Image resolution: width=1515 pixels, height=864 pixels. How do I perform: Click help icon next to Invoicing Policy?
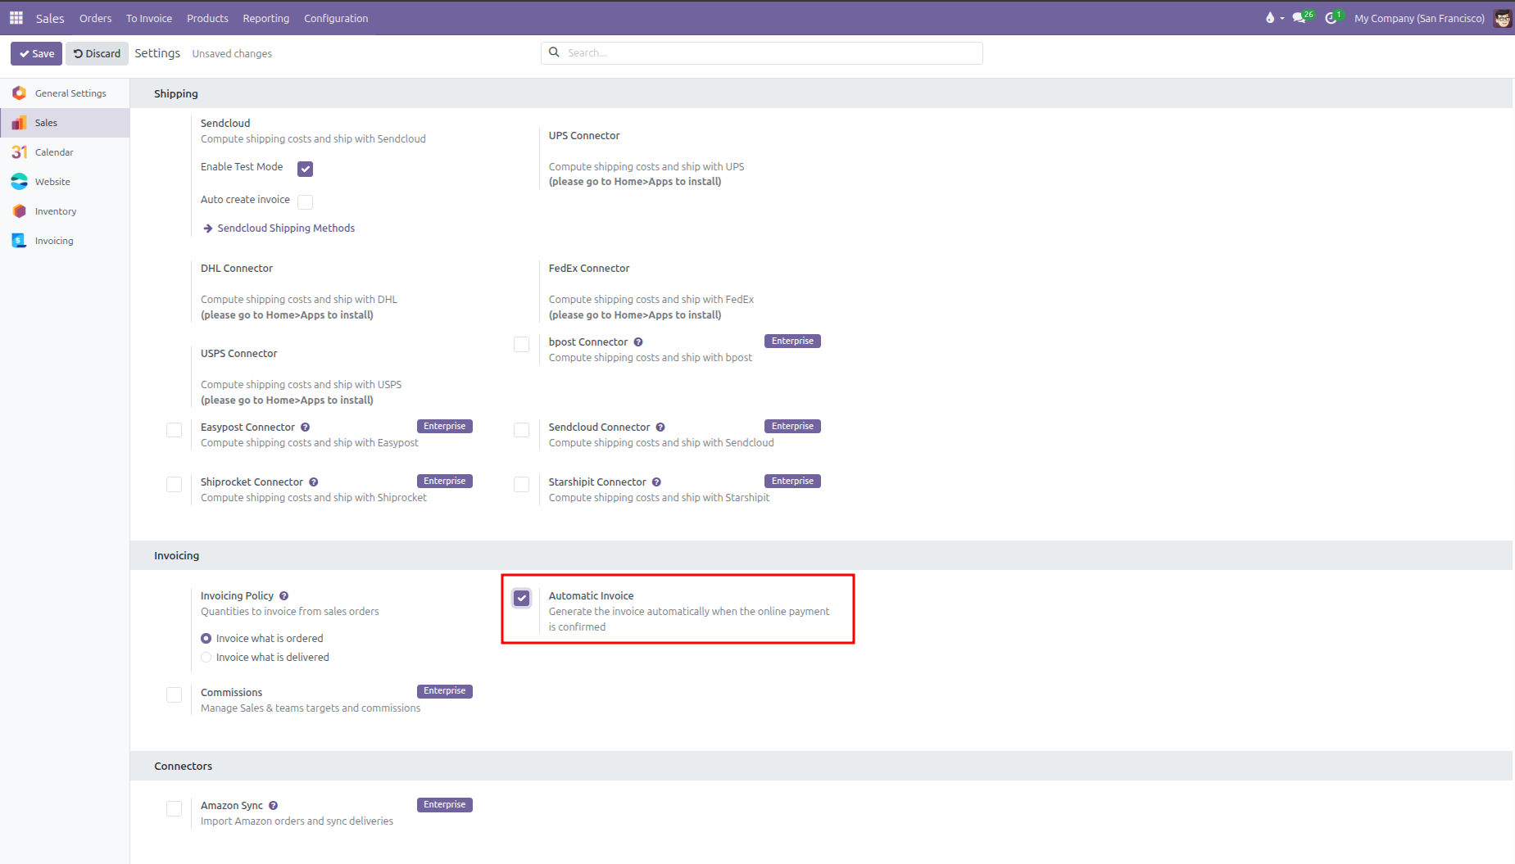(x=284, y=596)
